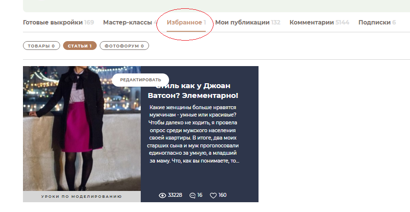Select the Статьи filter pill

point(79,46)
